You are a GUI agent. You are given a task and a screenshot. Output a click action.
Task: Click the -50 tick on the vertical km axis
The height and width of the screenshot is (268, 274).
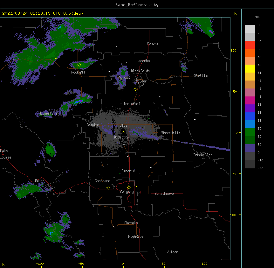[233, 174]
